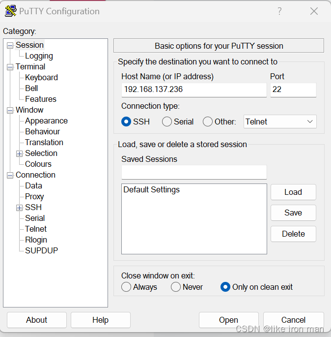Set close window on exit to Never
This screenshot has height=337, width=331.
coord(176,287)
